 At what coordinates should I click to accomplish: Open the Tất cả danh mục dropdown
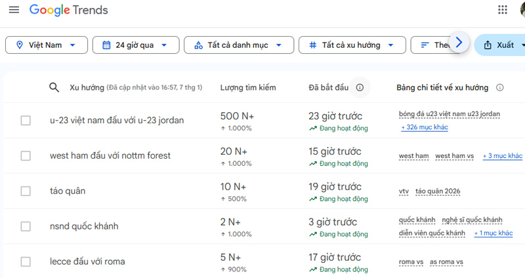tap(239, 45)
